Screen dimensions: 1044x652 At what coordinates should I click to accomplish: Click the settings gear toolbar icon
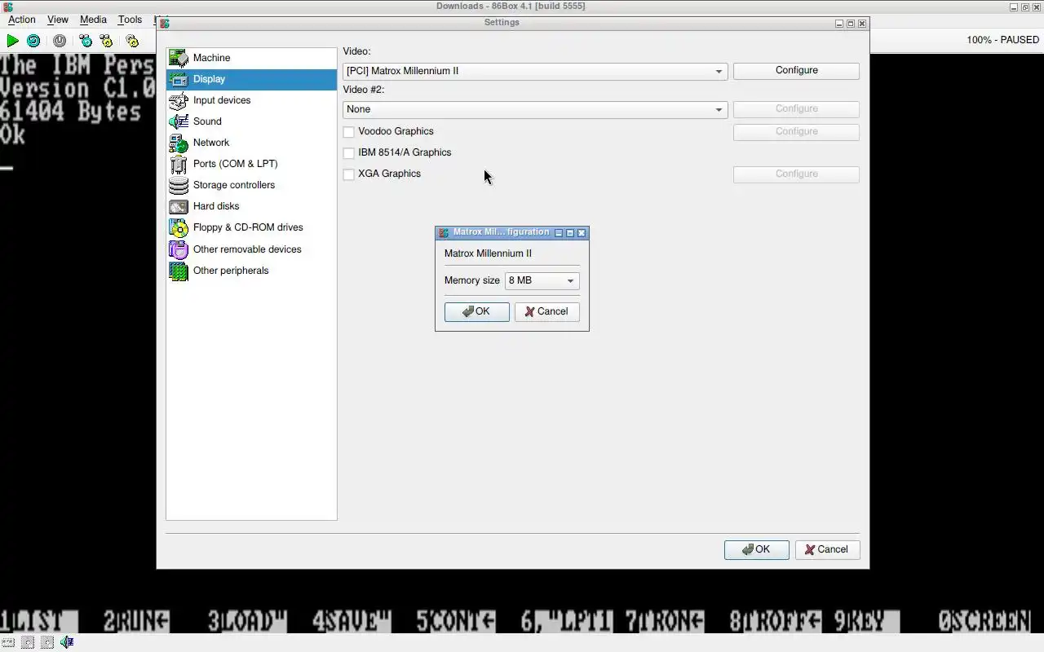[x=132, y=41]
